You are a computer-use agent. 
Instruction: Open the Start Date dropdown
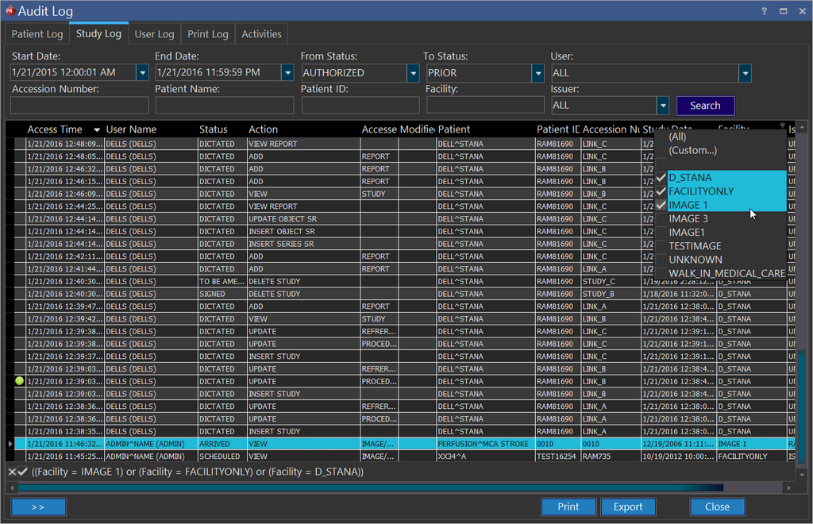(142, 72)
